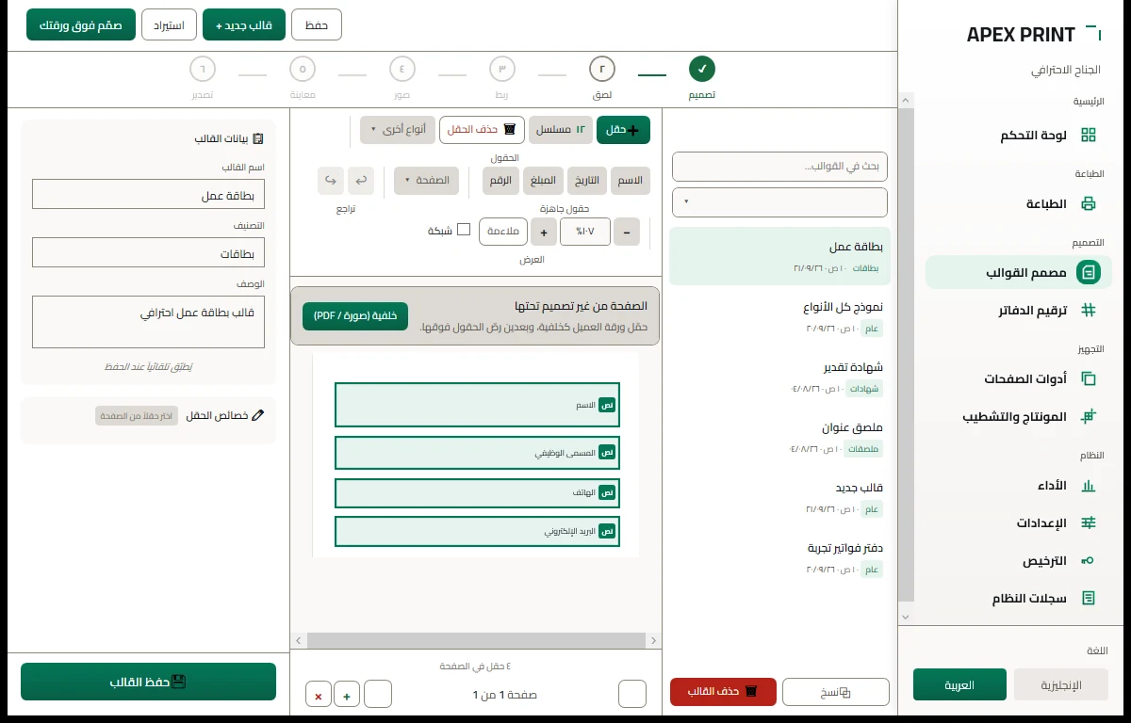This screenshot has width=1131, height=723.
Task: Copy the template with نسخ button
Action: 836,692
